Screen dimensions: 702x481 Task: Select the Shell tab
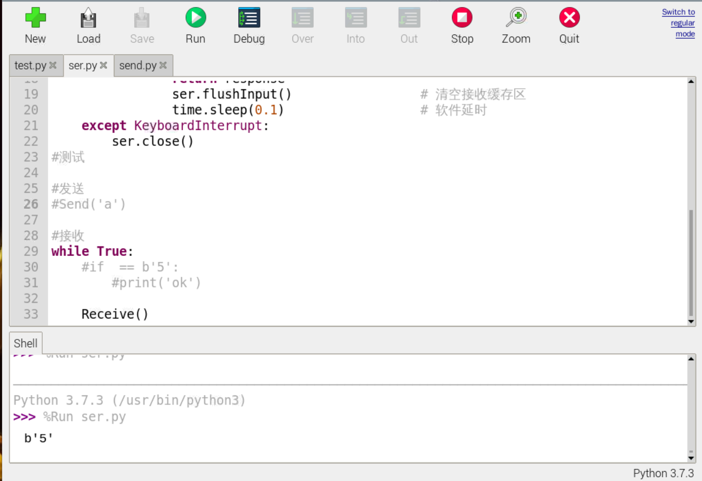pyautogui.click(x=26, y=343)
